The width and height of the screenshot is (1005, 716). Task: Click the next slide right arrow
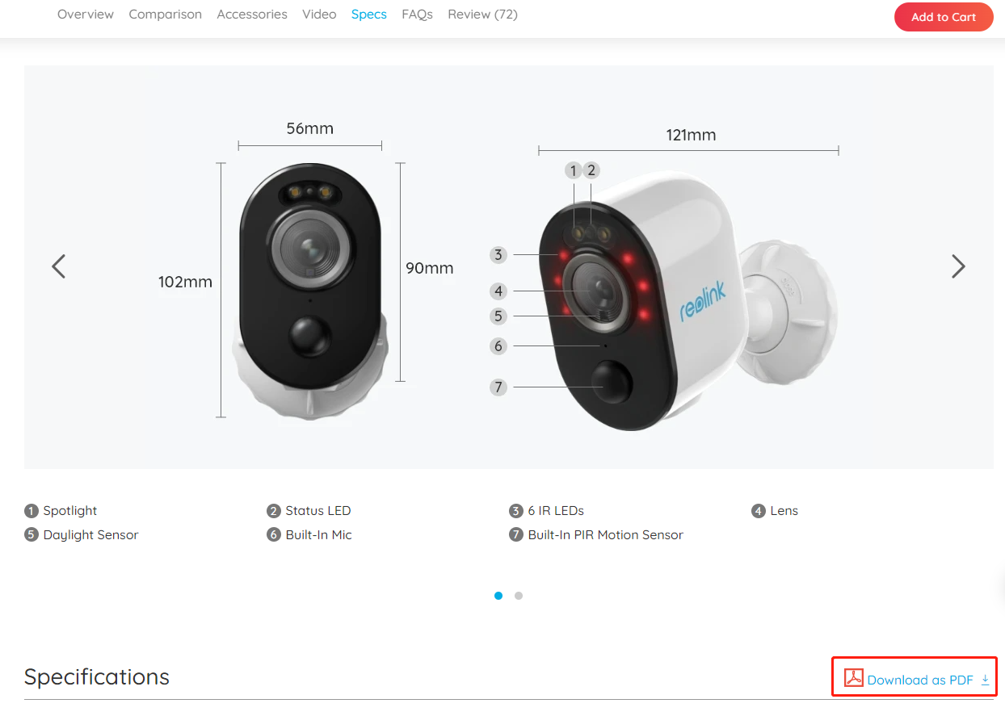point(958,266)
